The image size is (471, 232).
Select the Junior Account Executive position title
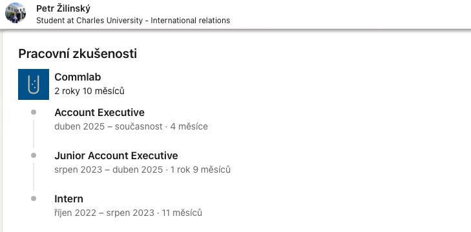click(116, 155)
